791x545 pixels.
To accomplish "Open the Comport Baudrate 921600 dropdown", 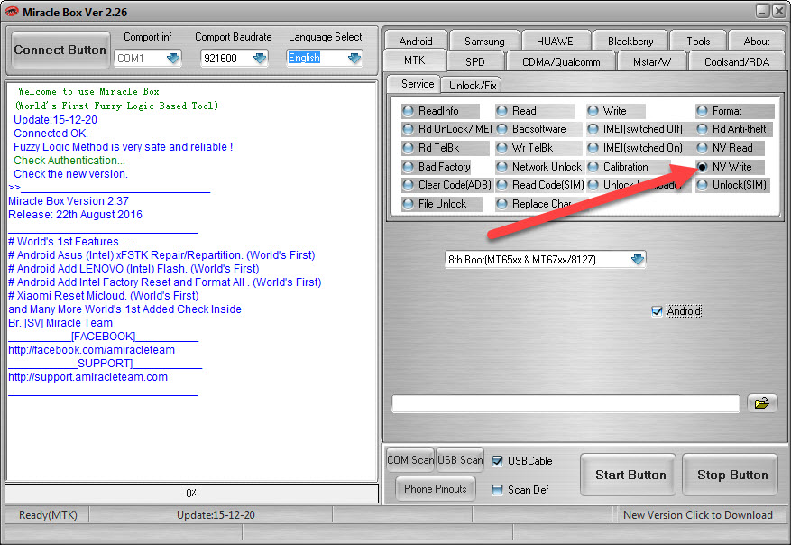I will tap(259, 58).
